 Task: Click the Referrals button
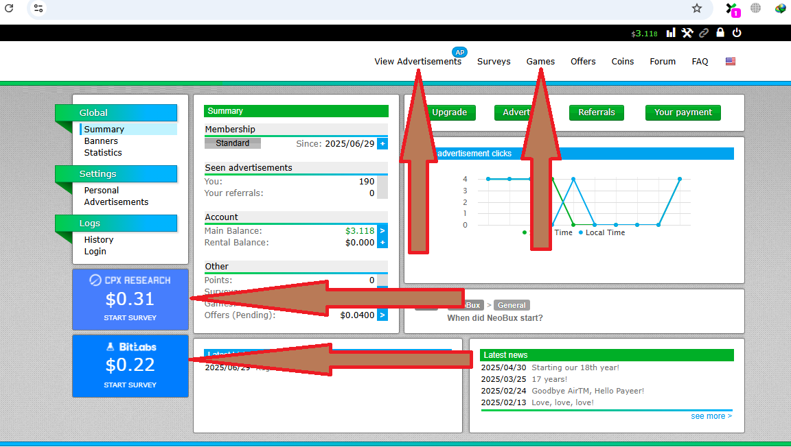(596, 112)
